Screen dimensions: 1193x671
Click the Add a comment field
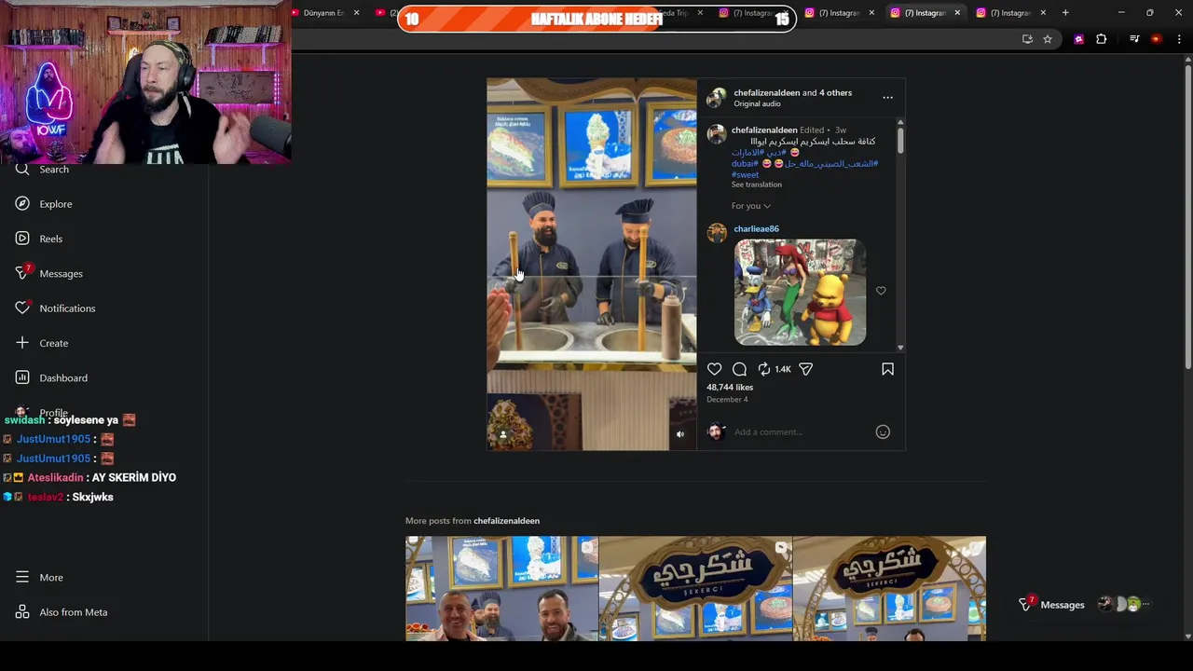[802, 431]
